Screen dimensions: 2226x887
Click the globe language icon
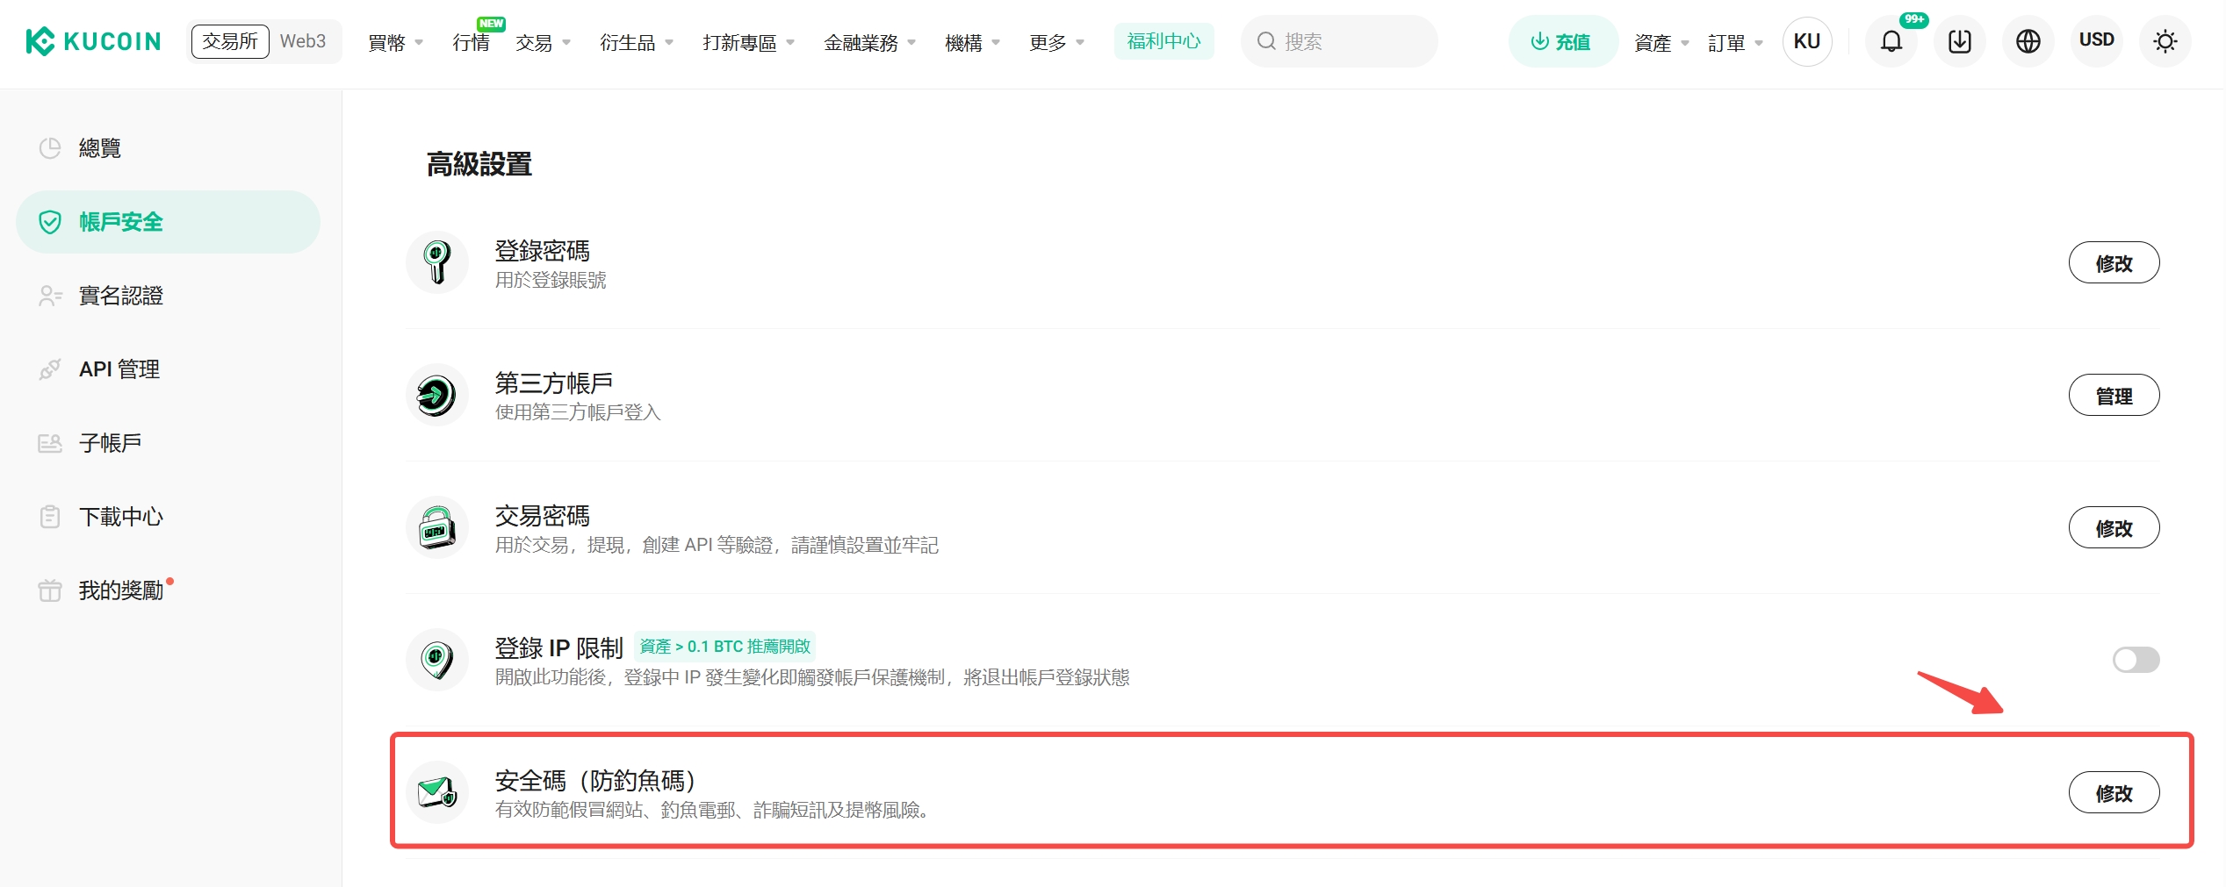pyautogui.click(x=2028, y=41)
